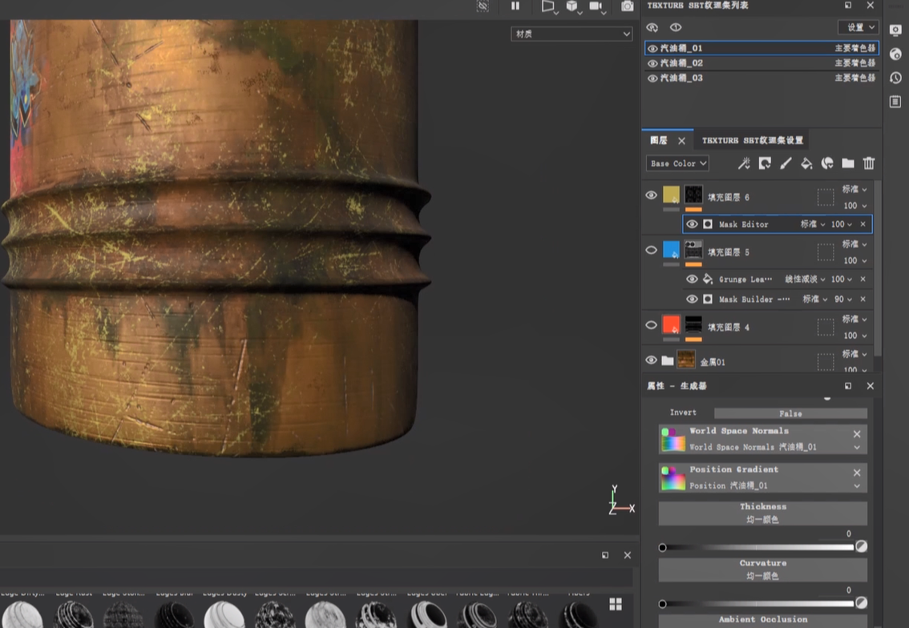
Task: Click the Thickness slider track
Action: [x=757, y=547]
